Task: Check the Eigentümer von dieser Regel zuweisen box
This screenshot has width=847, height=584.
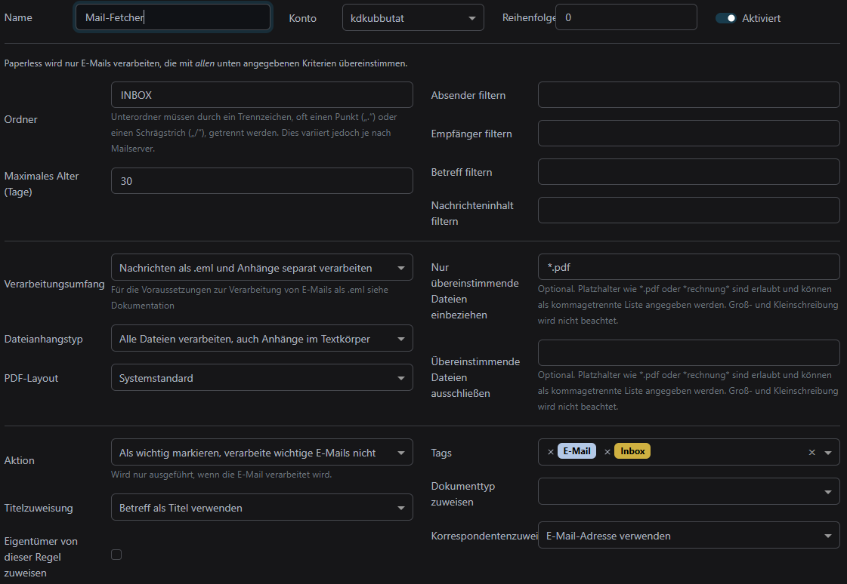Action: pos(116,555)
